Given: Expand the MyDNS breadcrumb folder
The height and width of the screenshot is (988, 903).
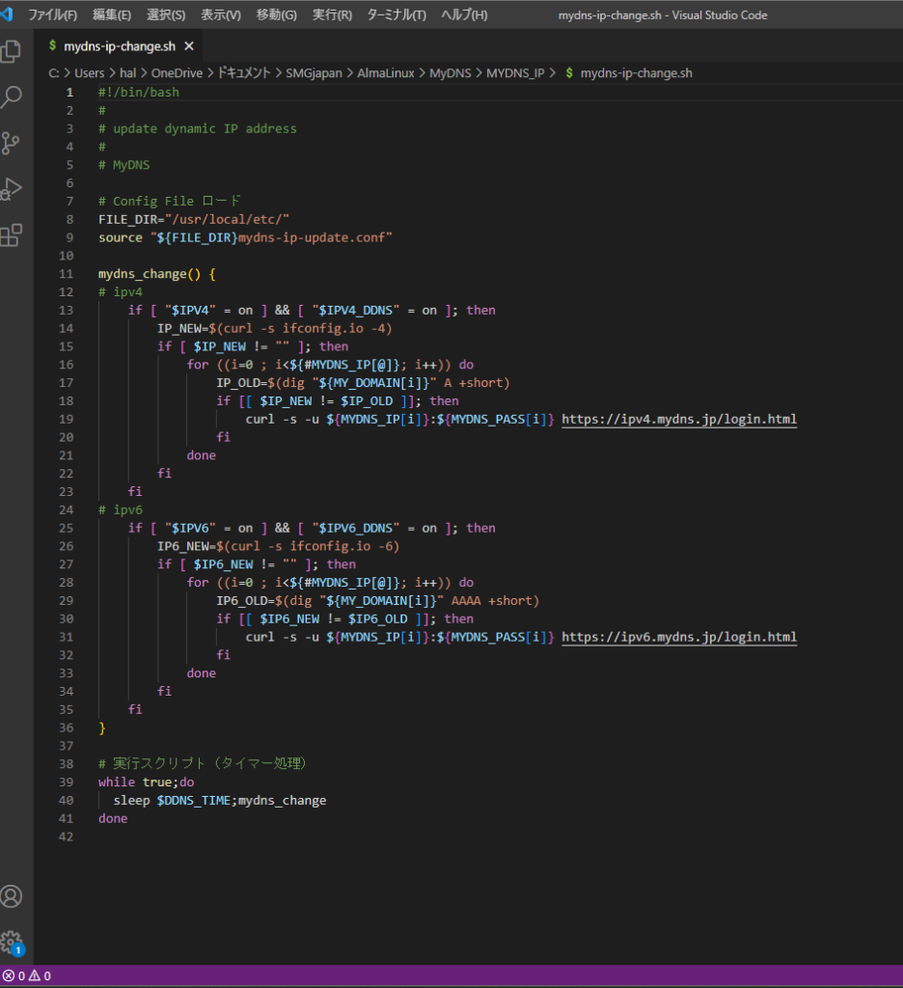Looking at the screenshot, I should tap(450, 73).
